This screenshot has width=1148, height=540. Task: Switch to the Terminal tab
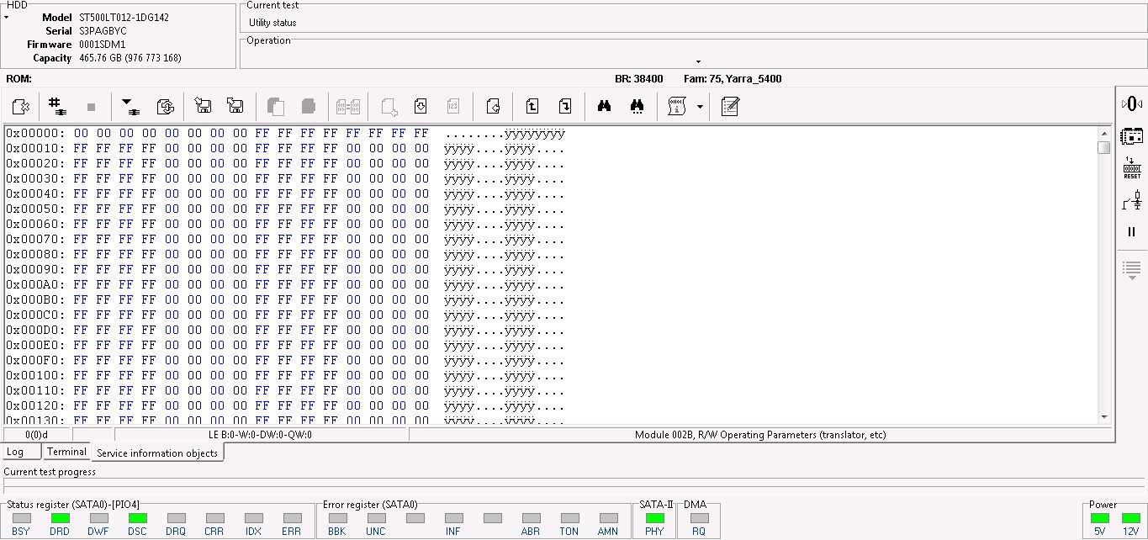(66, 452)
